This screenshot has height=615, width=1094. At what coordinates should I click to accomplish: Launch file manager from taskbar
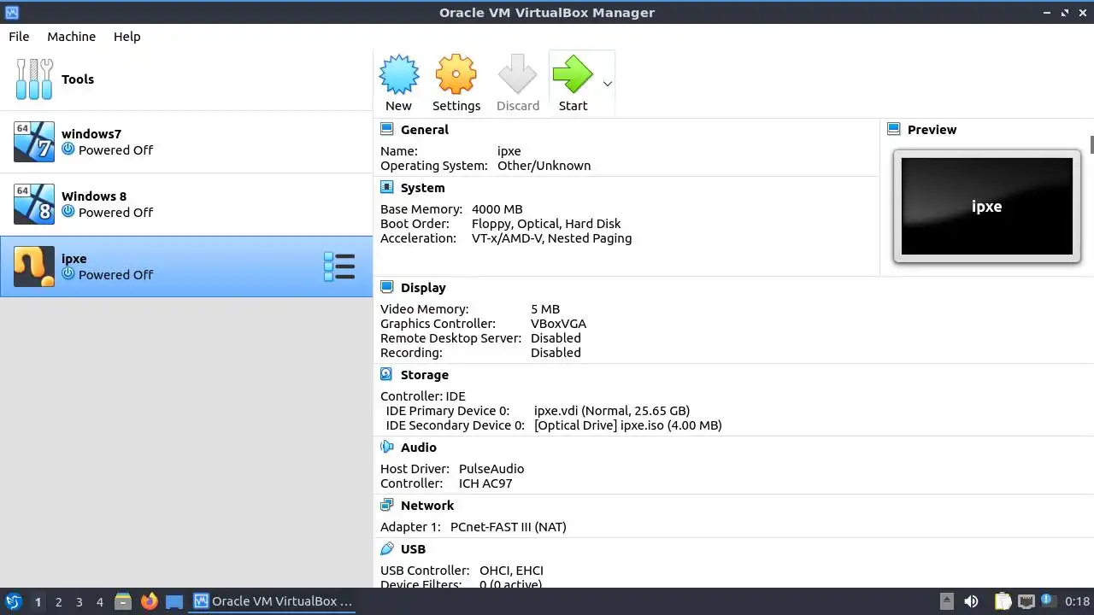123,601
